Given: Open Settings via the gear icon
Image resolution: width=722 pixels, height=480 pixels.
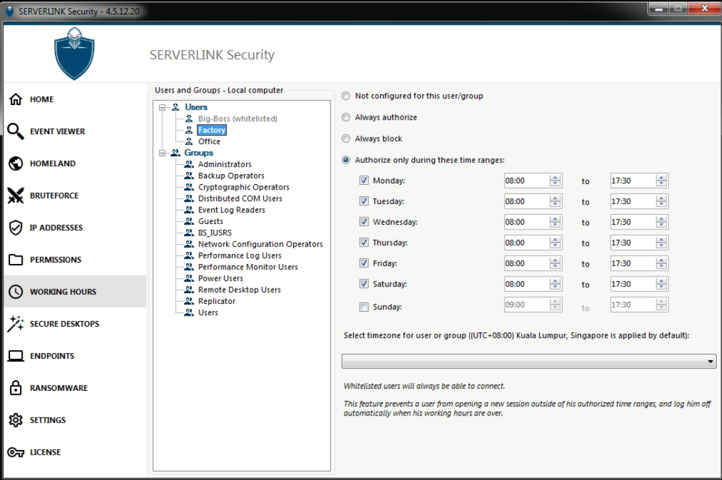Looking at the screenshot, I should click(16, 420).
